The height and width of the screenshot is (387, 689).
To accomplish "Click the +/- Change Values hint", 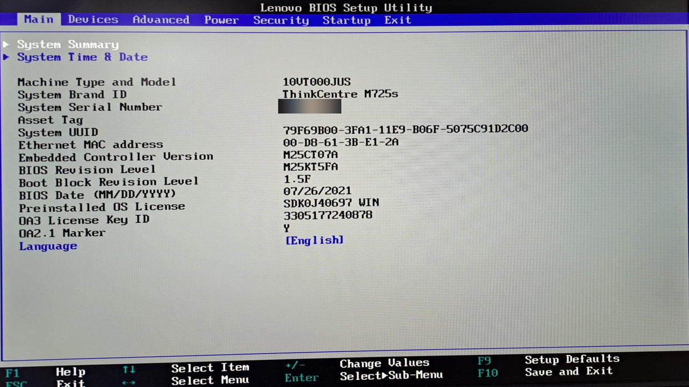I will pyautogui.click(x=357, y=364).
